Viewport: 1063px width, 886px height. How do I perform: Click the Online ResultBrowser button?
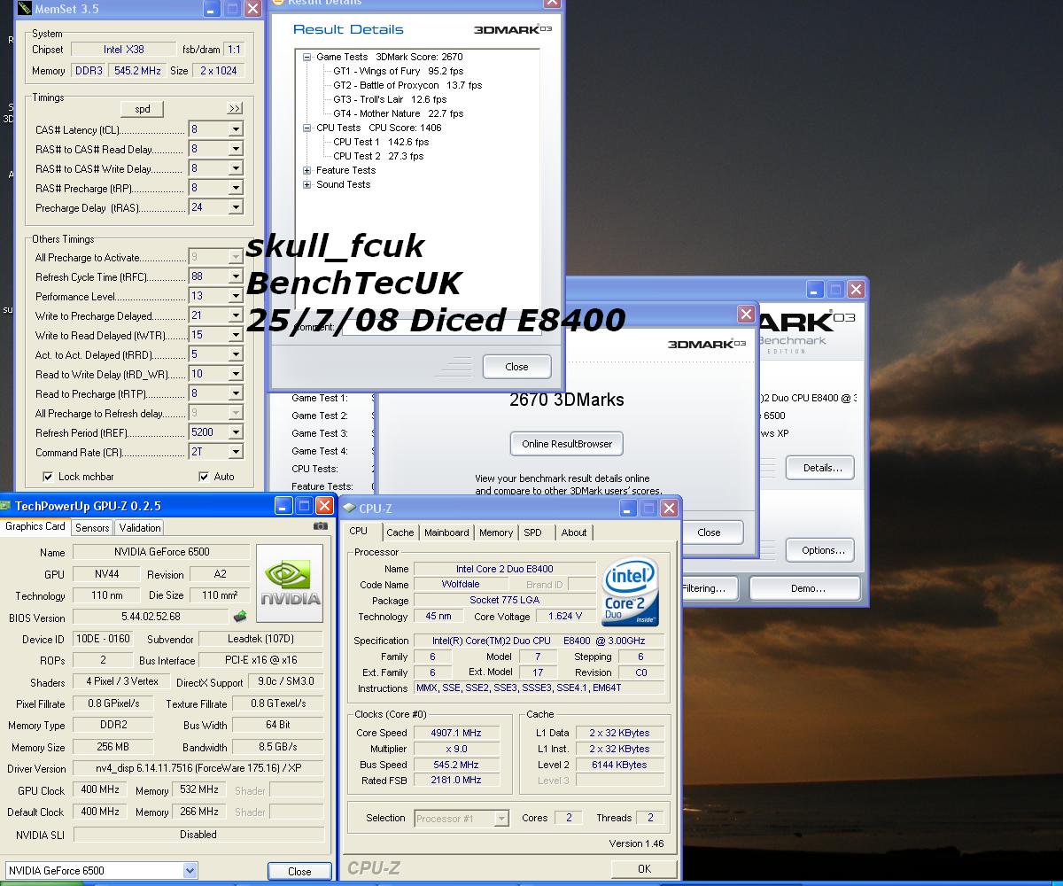click(567, 444)
